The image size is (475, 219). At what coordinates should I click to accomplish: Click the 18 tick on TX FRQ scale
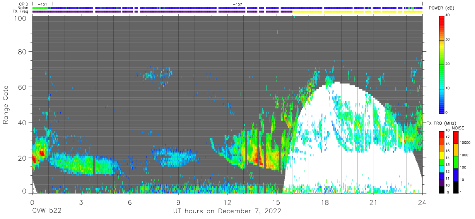tap(448, 131)
